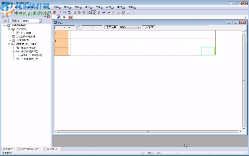Select 文件[未命名] in the tree
Image resolution: width=249 pixels, height=156 pixels.
(x=19, y=25)
